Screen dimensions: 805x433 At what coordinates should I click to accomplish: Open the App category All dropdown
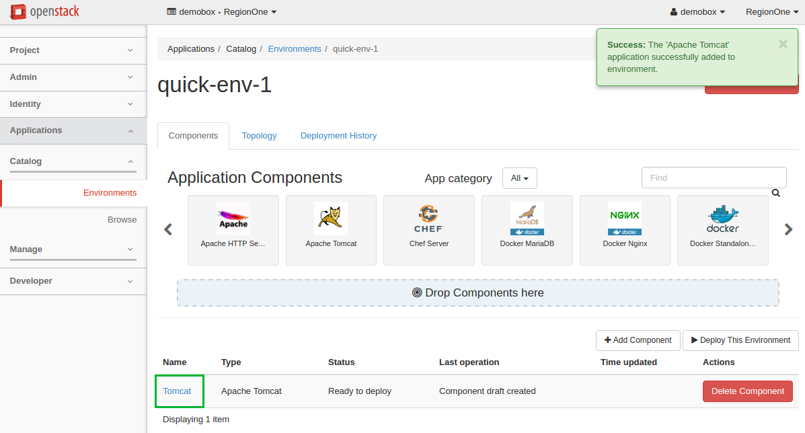(519, 178)
